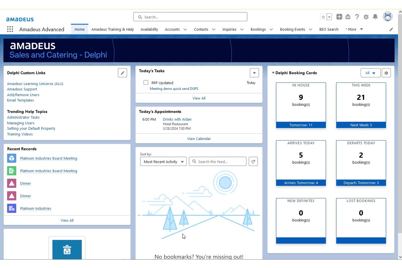Open the All booking cards filter
The width and height of the screenshot is (402, 268).
[370, 73]
